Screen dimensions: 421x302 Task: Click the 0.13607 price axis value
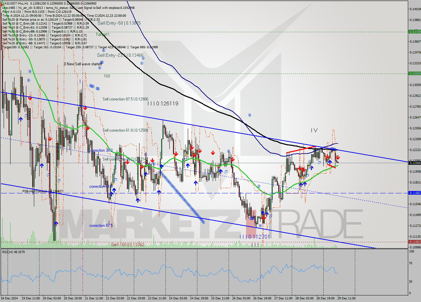coord(415,41)
